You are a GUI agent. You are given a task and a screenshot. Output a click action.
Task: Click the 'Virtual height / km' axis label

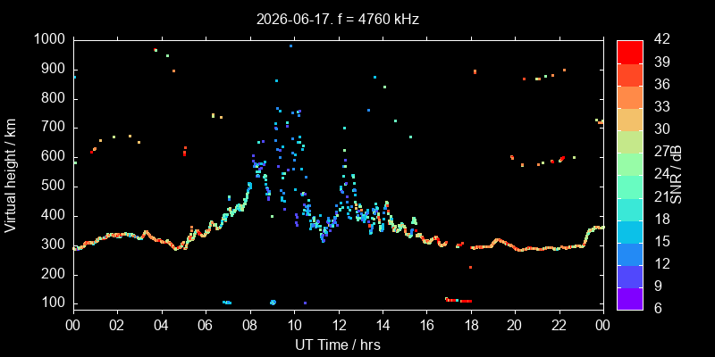click(x=11, y=175)
